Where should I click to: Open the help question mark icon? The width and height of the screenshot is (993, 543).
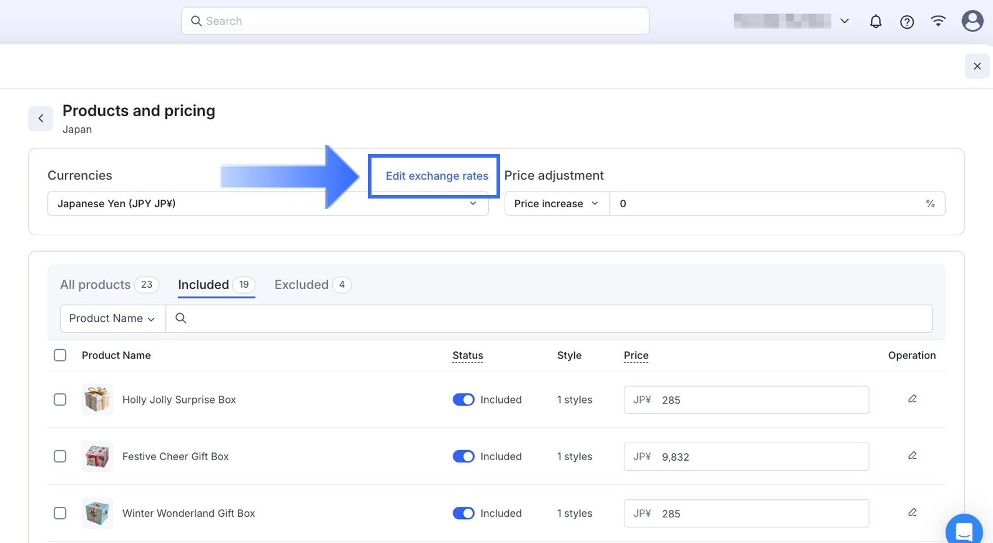907,22
